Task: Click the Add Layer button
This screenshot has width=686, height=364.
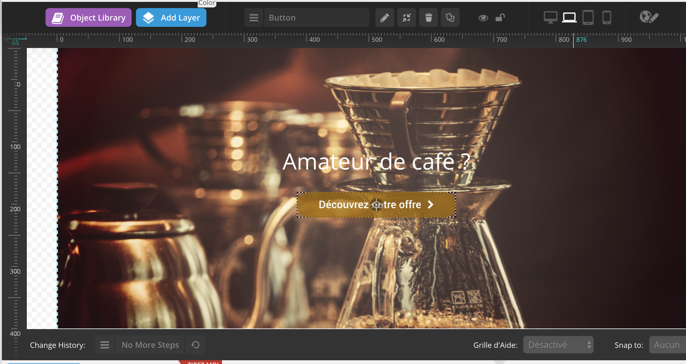Action: [x=171, y=18]
